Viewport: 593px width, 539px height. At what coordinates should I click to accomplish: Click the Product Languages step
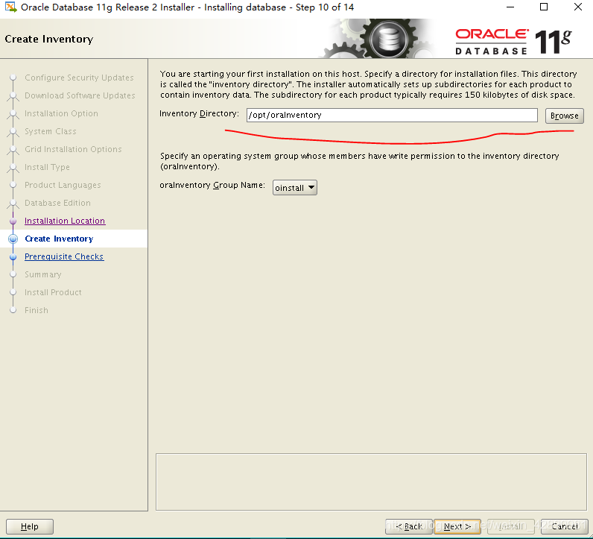tap(63, 185)
